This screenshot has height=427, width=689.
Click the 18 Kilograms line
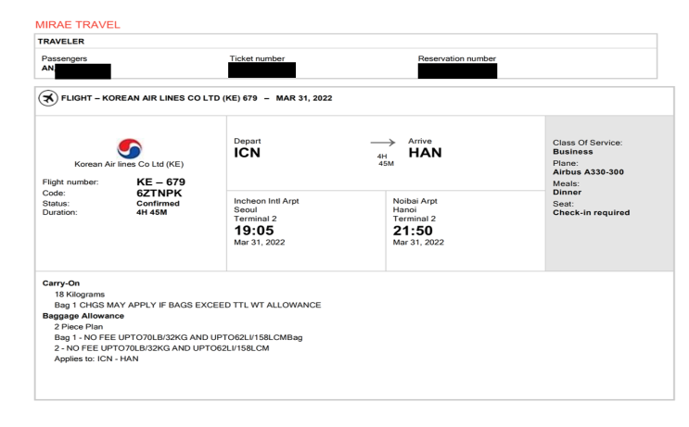click(x=80, y=295)
